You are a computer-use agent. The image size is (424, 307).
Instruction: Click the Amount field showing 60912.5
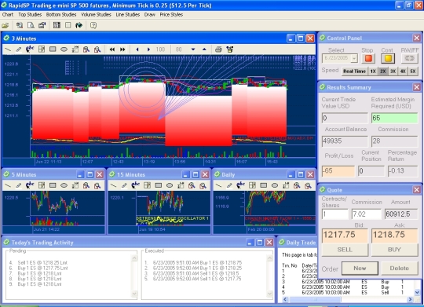click(401, 214)
